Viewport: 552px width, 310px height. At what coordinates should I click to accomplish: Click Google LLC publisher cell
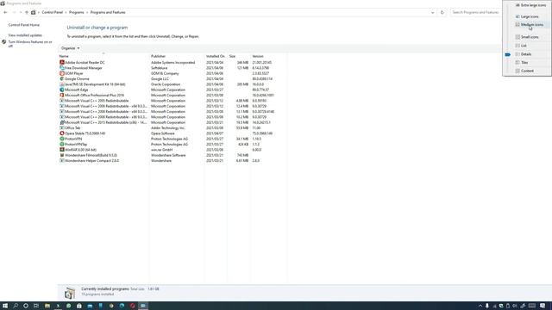(160, 79)
